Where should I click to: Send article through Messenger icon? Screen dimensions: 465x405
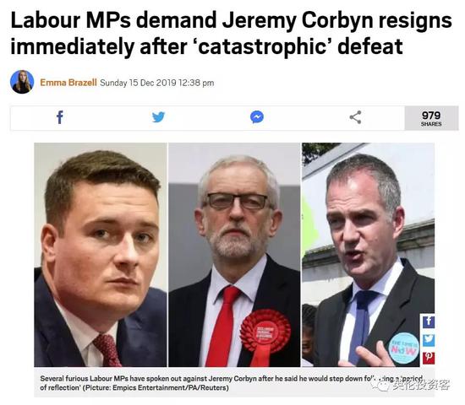(257, 117)
